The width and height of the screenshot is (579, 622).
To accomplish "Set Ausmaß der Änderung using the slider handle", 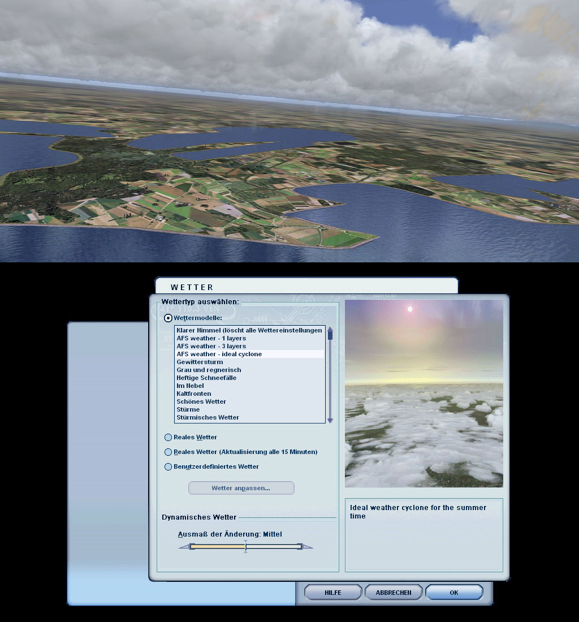I will 246,546.
